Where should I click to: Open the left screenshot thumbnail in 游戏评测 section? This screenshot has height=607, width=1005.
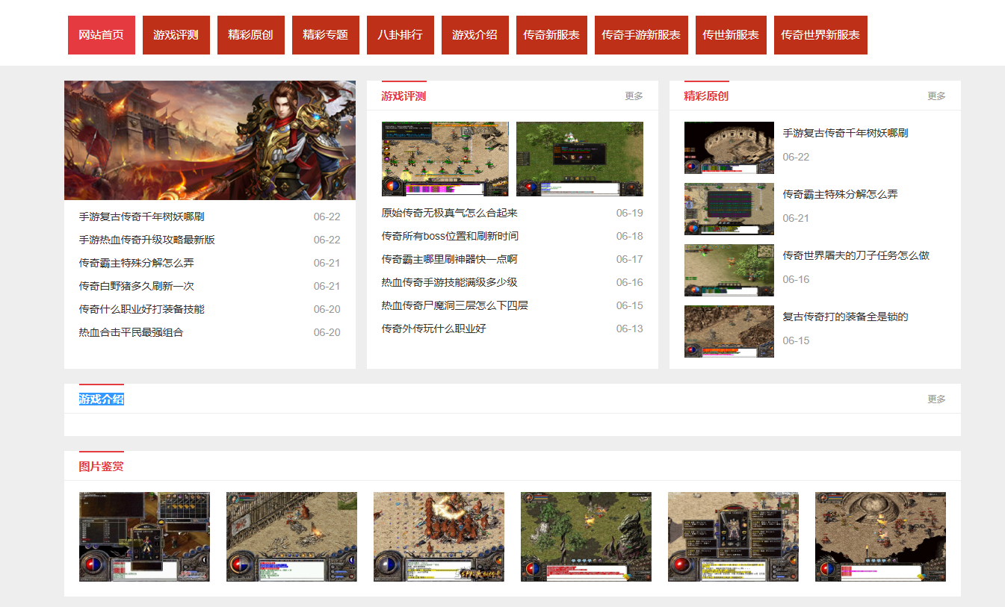445,159
